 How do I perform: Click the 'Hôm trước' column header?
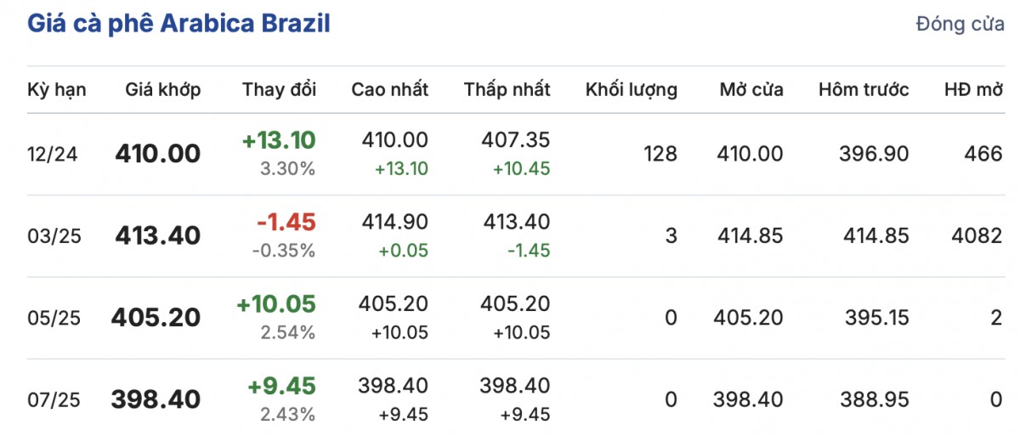click(x=864, y=89)
